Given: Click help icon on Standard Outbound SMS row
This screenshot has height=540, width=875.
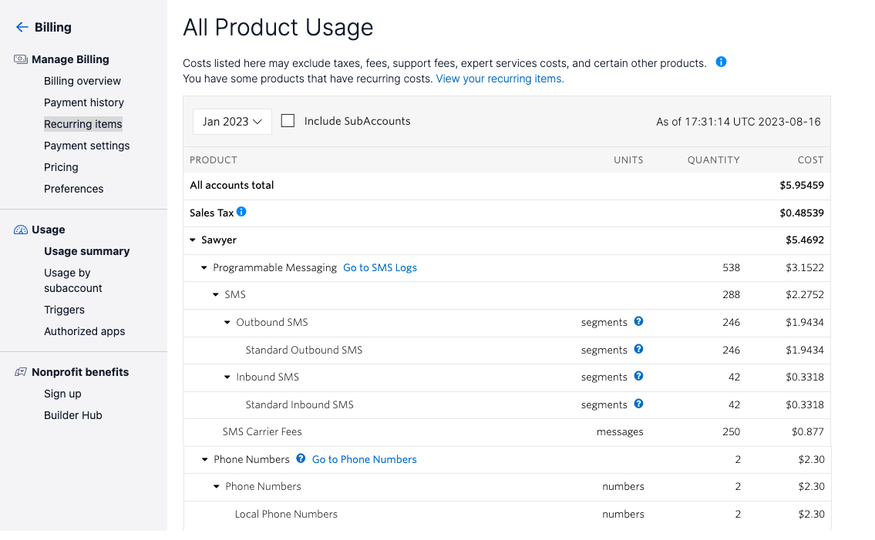Looking at the screenshot, I should [638, 350].
